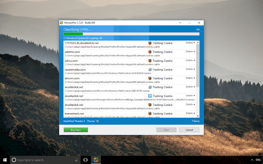263x164 pixels.
Task: Select the everesttech.net entry
Action: tap(130, 115)
